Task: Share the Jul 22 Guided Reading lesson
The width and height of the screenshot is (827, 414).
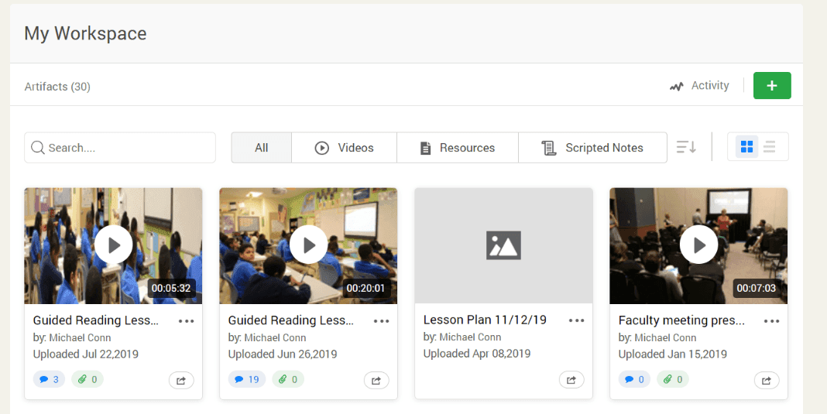Action: coord(181,380)
